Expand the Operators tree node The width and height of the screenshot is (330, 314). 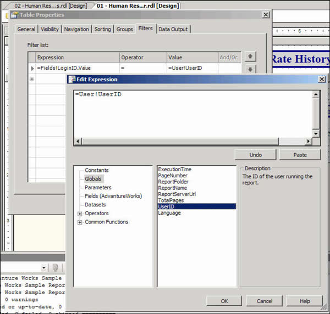click(80, 214)
